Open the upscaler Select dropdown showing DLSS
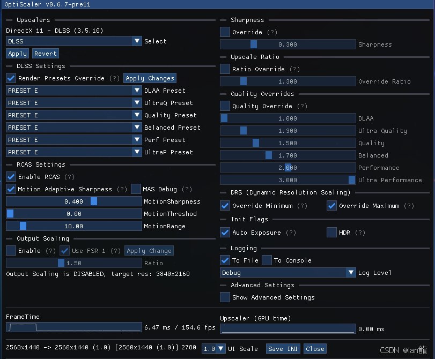435x359 pixels. click(73, 41)
